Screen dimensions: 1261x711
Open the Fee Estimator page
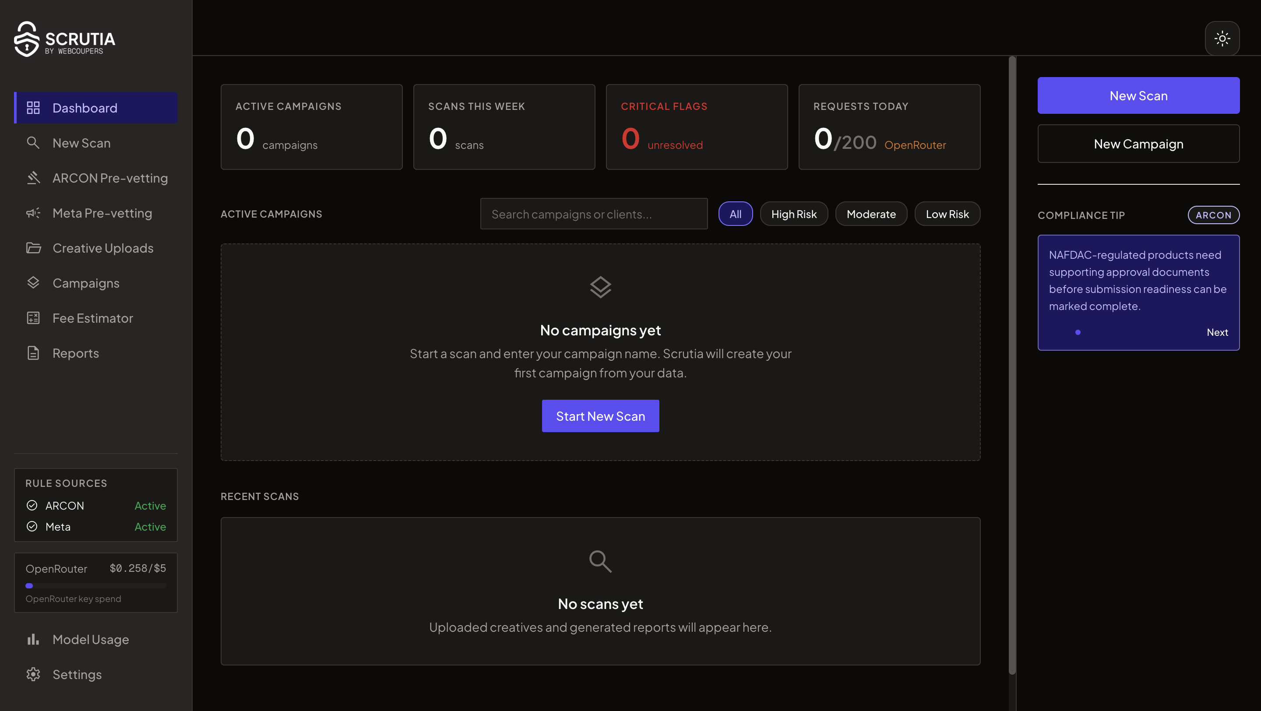click(96, 318)
